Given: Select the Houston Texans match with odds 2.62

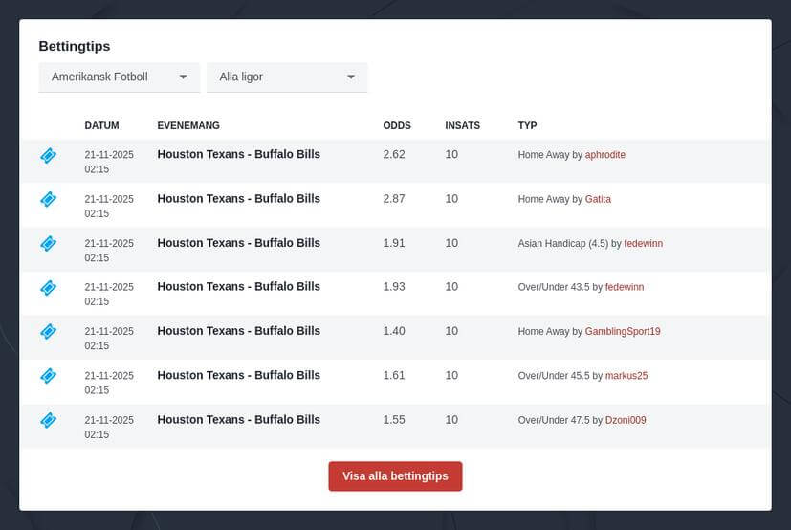Looking at the screenshot, I should [x=238, y=154].
